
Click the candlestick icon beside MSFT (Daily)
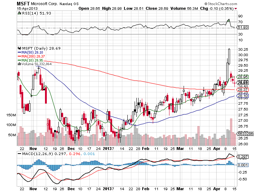[20, 48]
